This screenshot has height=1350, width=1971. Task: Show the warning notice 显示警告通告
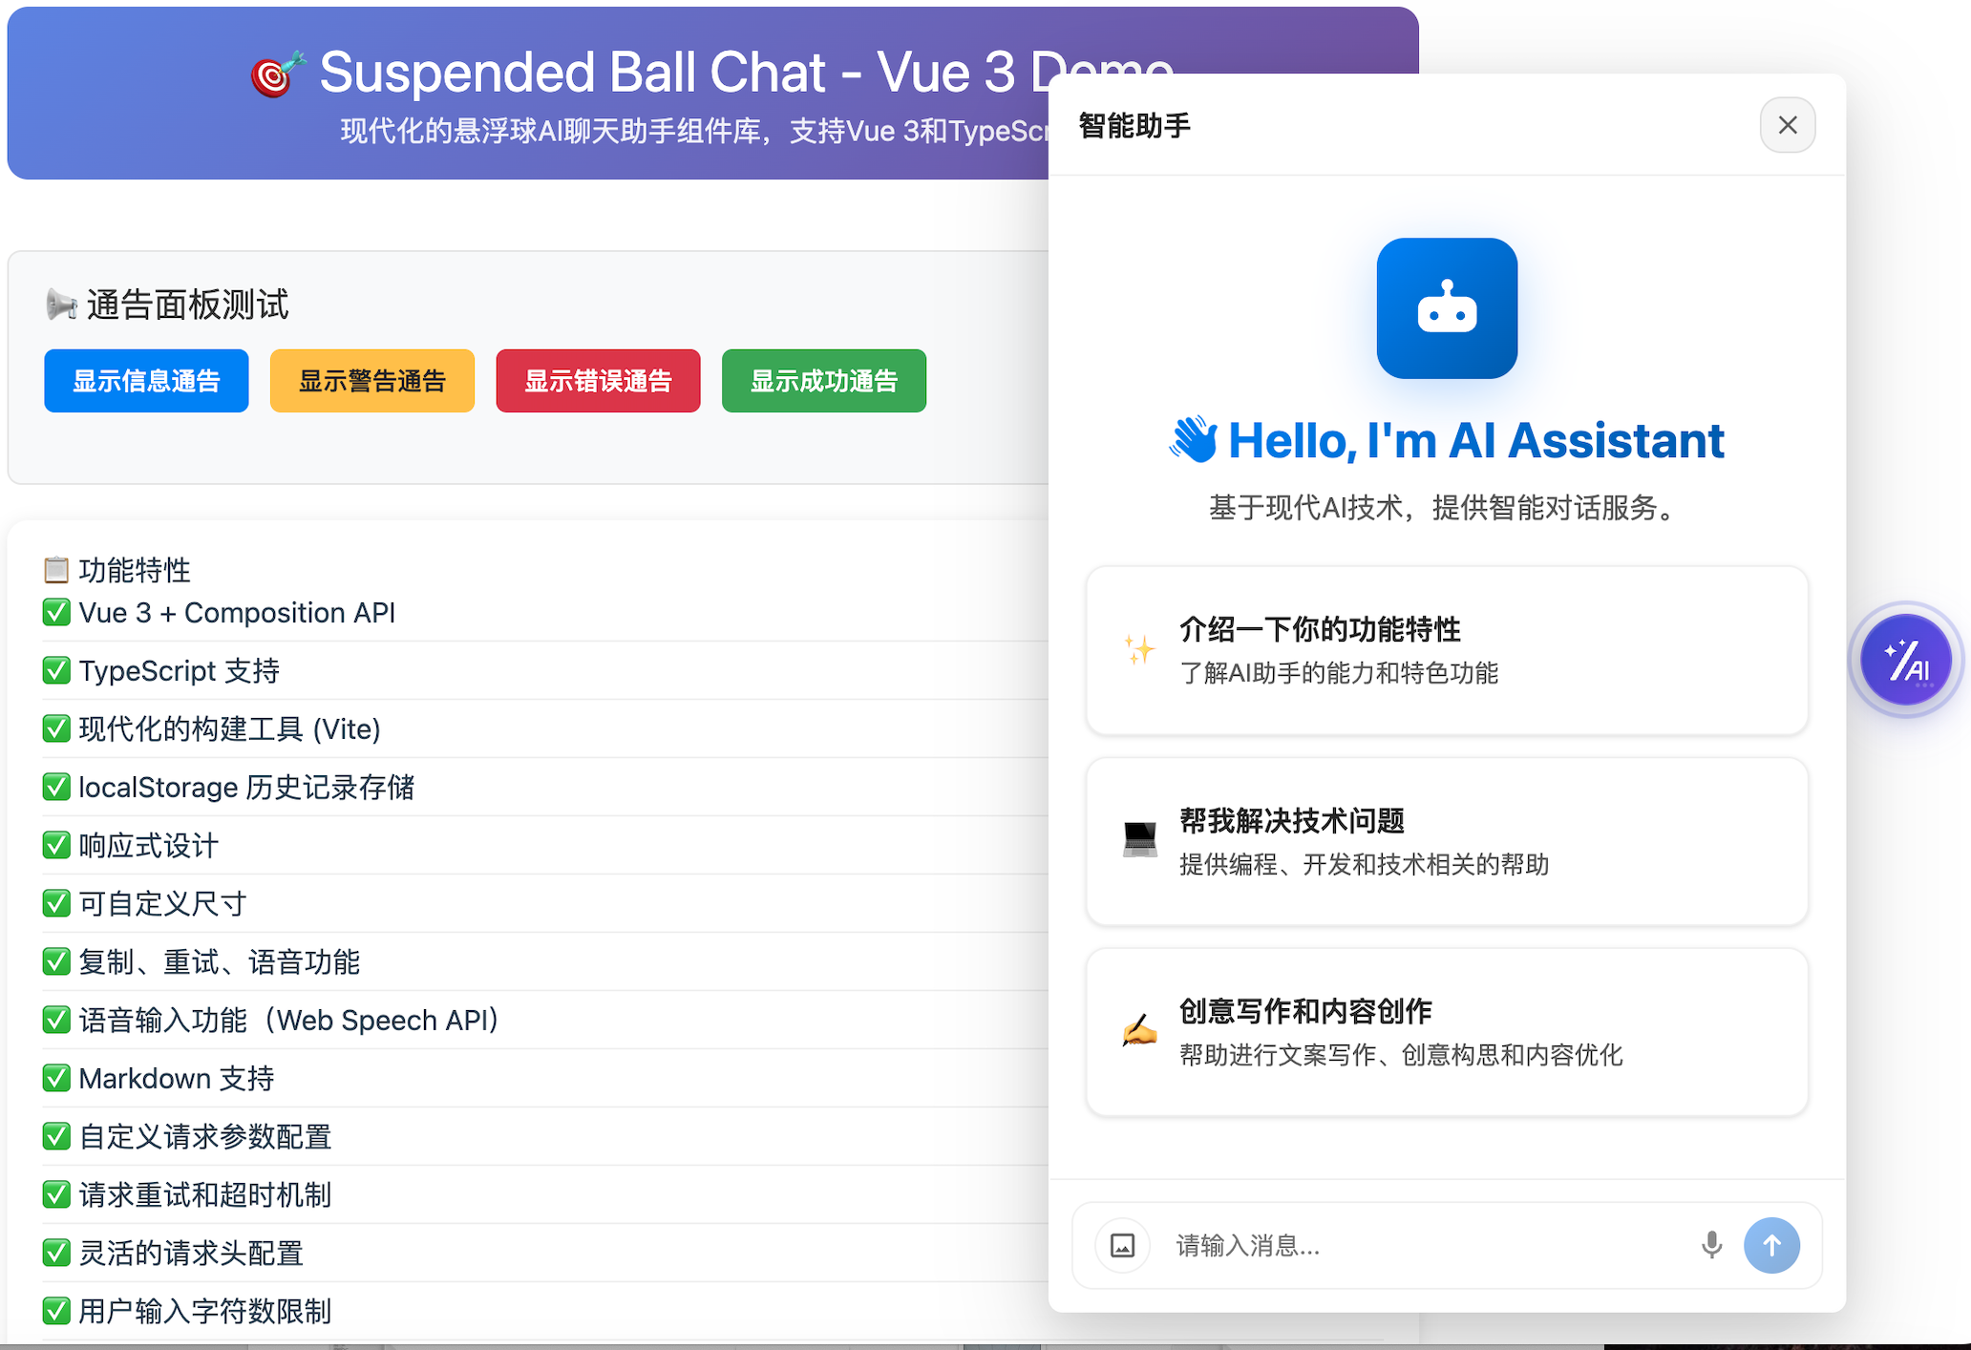[371, 381]
